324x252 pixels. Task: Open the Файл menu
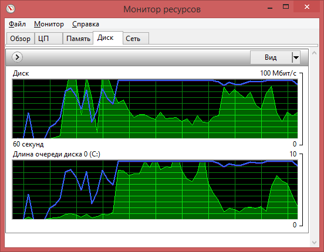pyautogui.click(x=17, y=24)
